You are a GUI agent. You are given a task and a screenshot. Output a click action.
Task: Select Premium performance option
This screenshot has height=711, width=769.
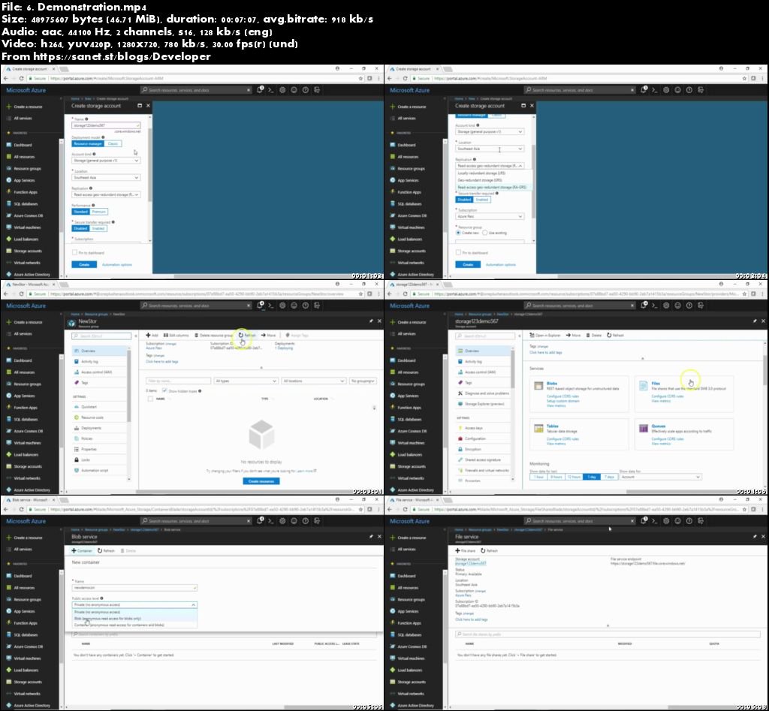99,212
